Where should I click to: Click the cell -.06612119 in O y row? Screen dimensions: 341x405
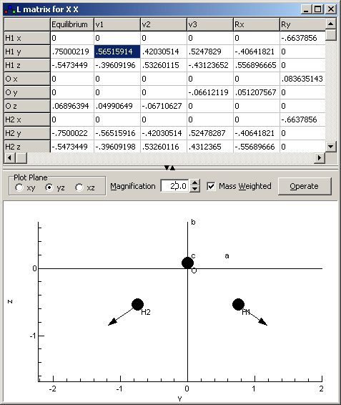pyautogui.click(x=210, y=92)
